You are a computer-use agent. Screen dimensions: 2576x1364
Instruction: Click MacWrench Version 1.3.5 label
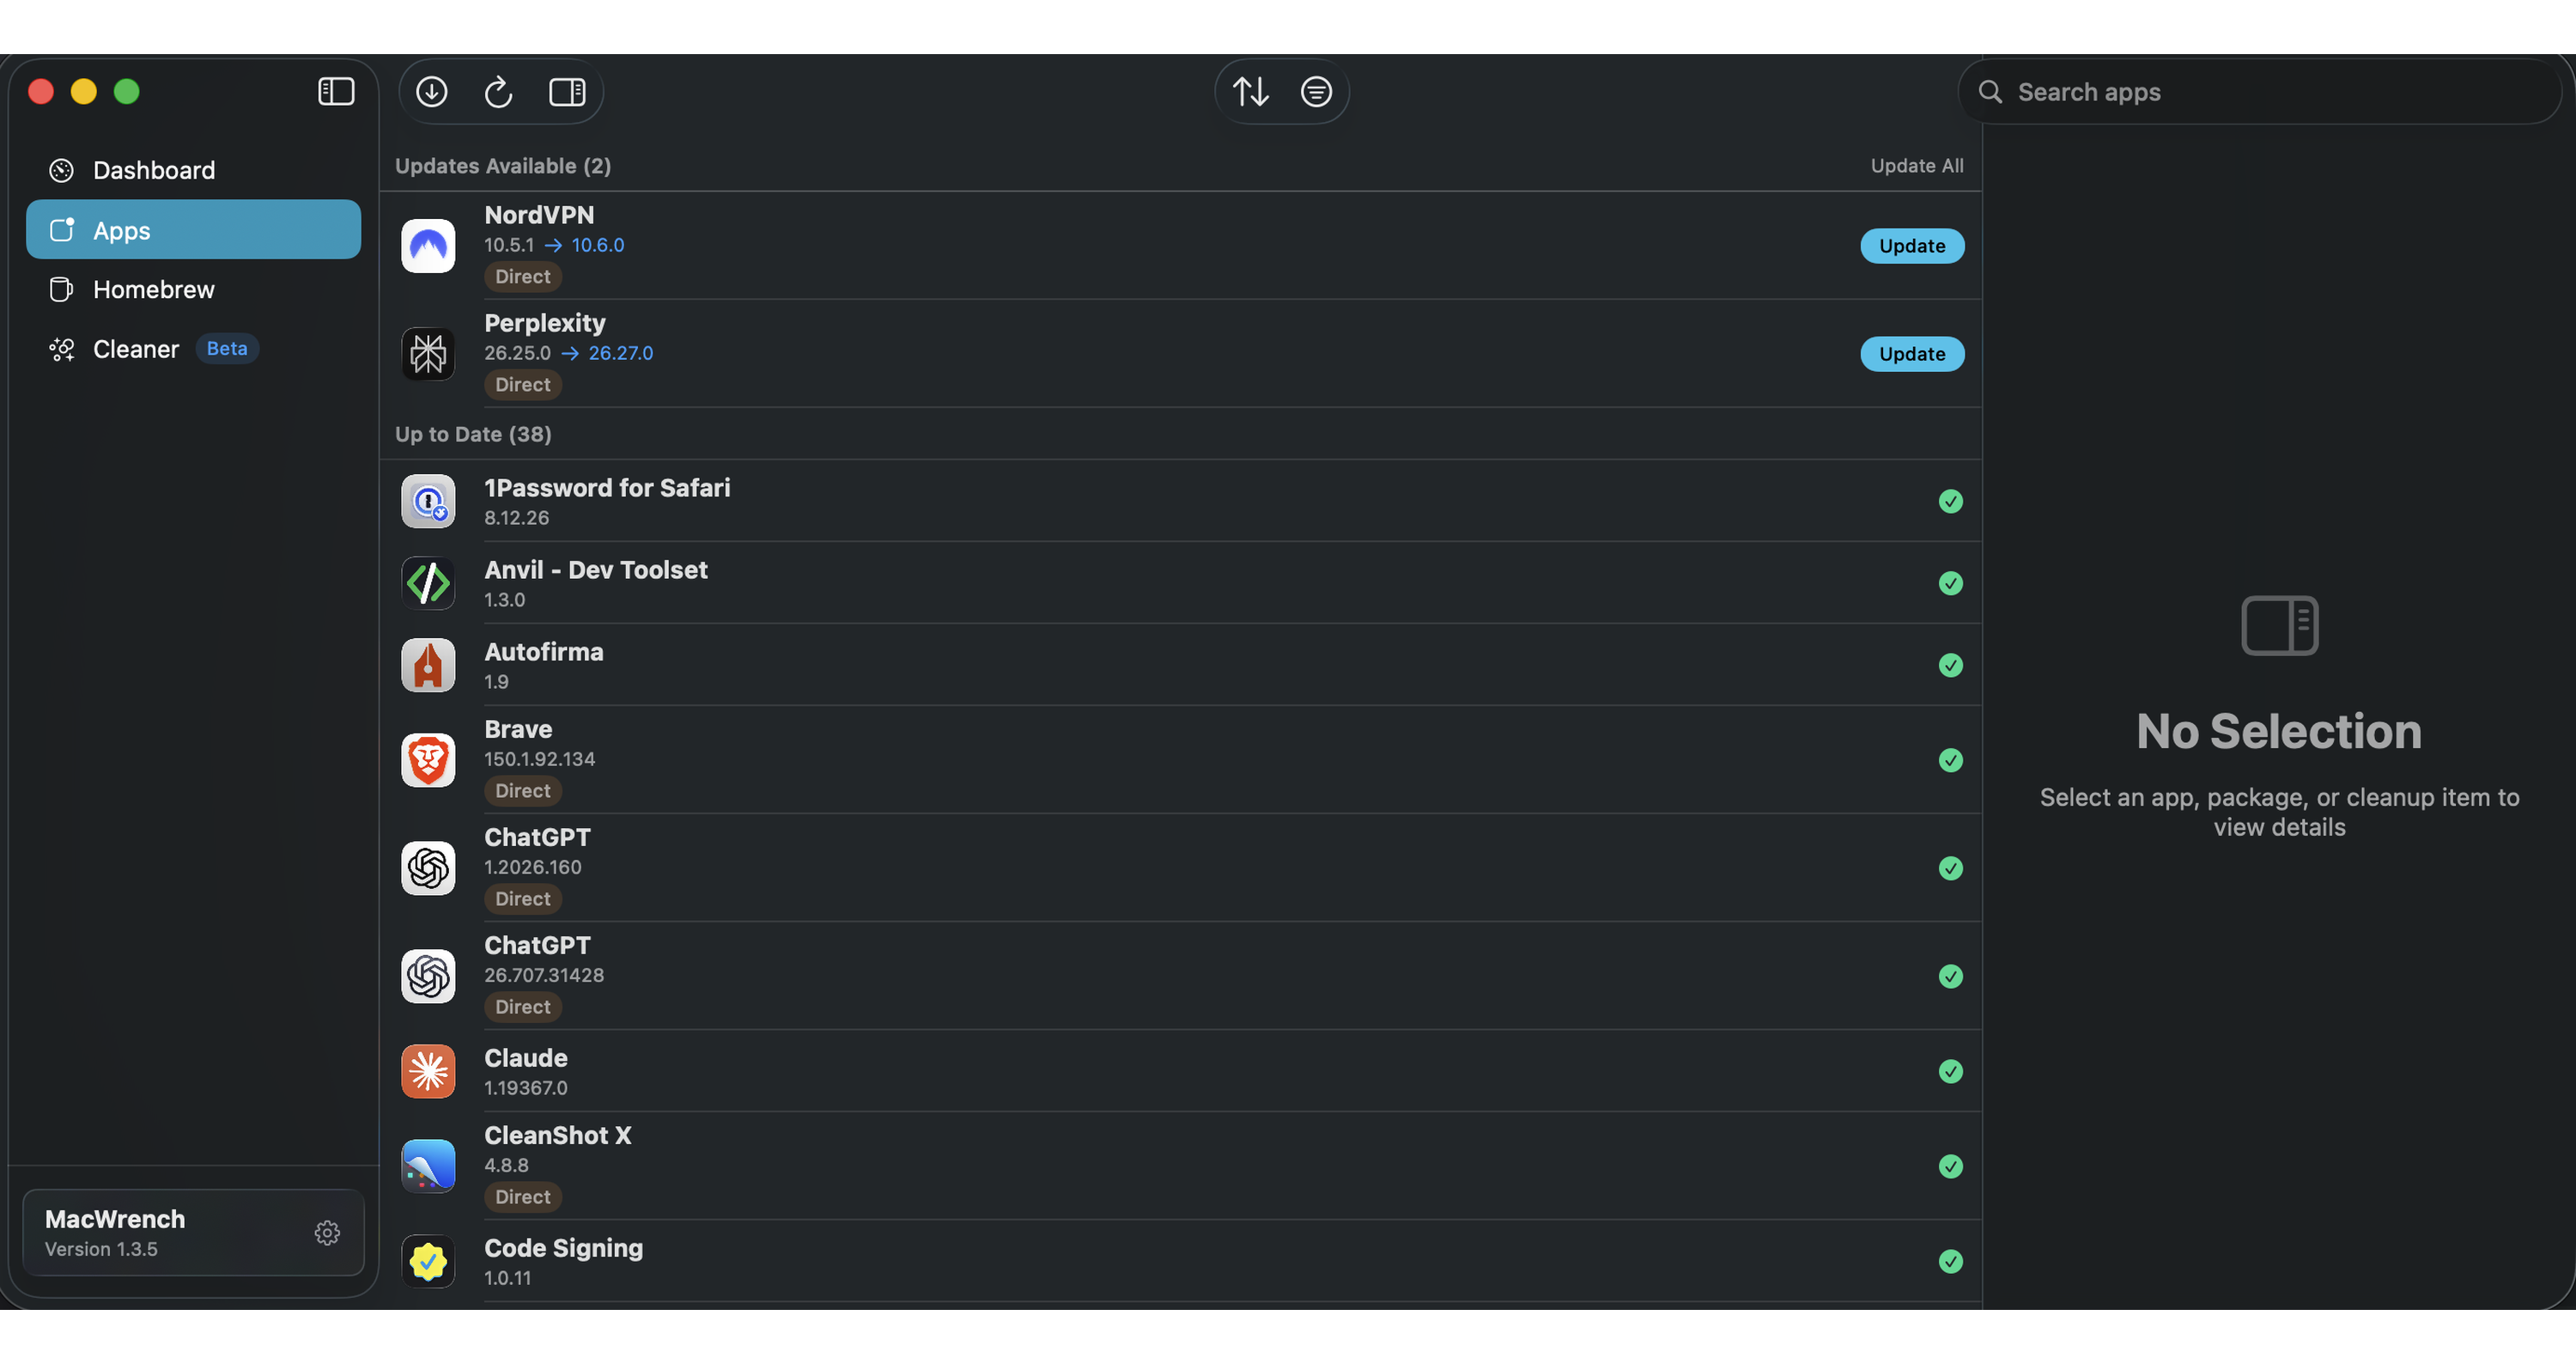coord(115,1233)
